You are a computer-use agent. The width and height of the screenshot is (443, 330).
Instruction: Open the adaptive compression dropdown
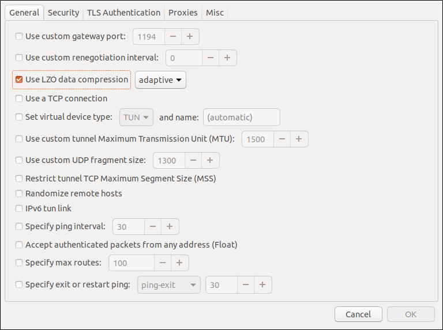(x=160, y=80)
